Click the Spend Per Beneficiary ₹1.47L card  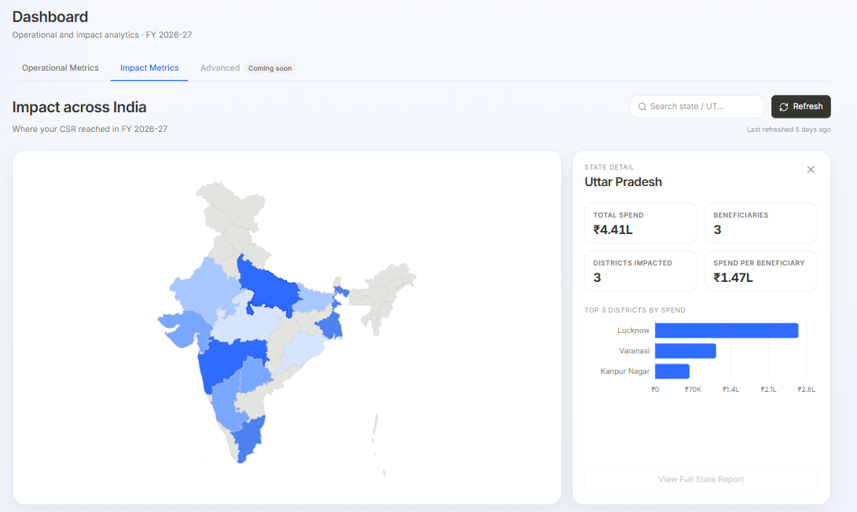click(761, 271)
